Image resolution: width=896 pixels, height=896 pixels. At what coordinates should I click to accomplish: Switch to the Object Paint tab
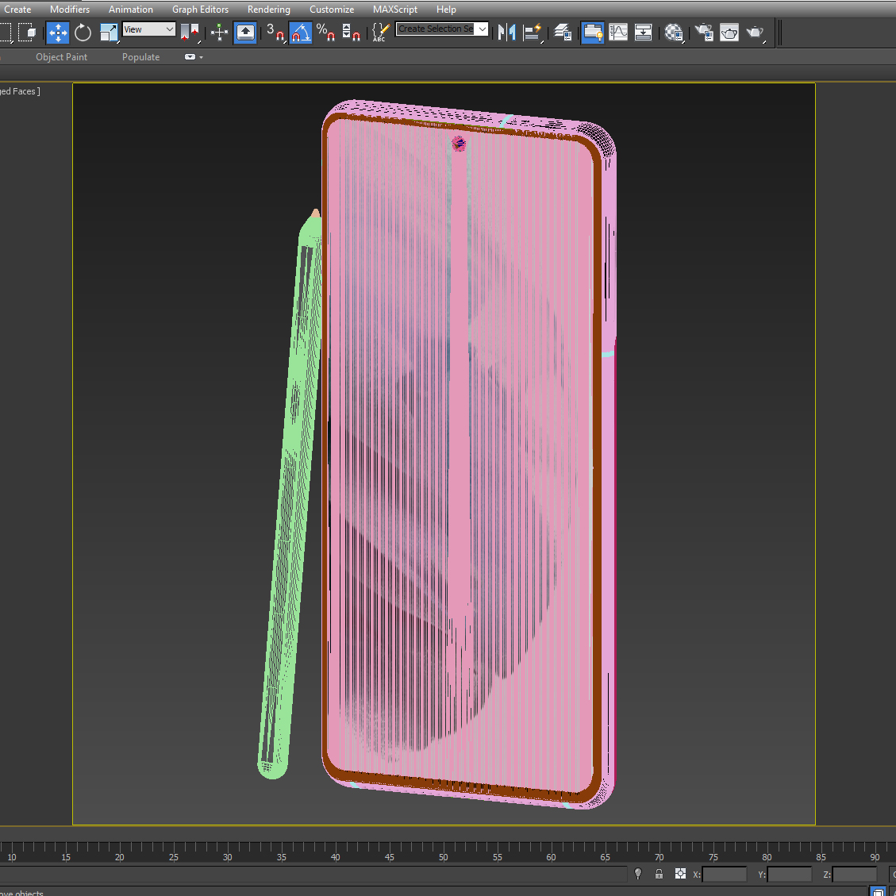[x=61, y=57]
